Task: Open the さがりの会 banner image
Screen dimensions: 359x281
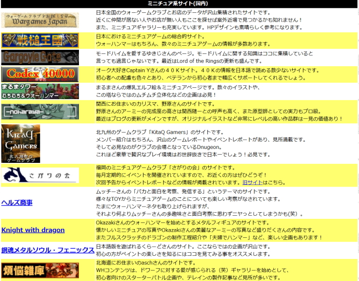Action: coord(40,175)
